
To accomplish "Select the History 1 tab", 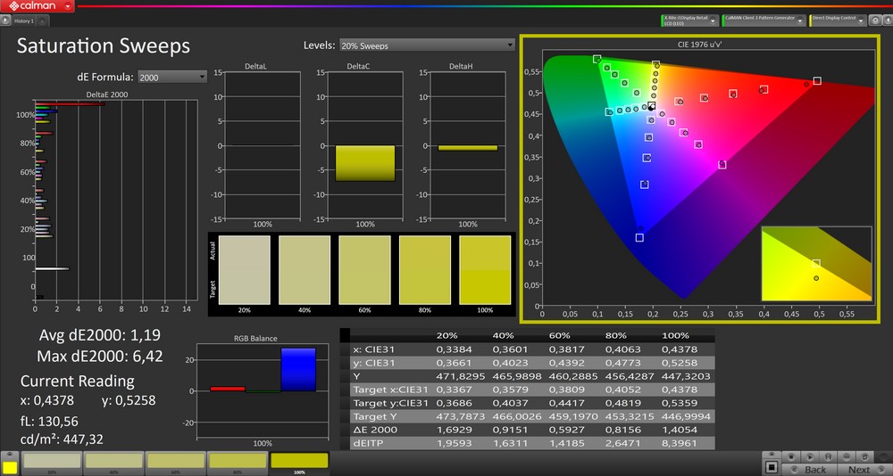I will coord(24,21).
